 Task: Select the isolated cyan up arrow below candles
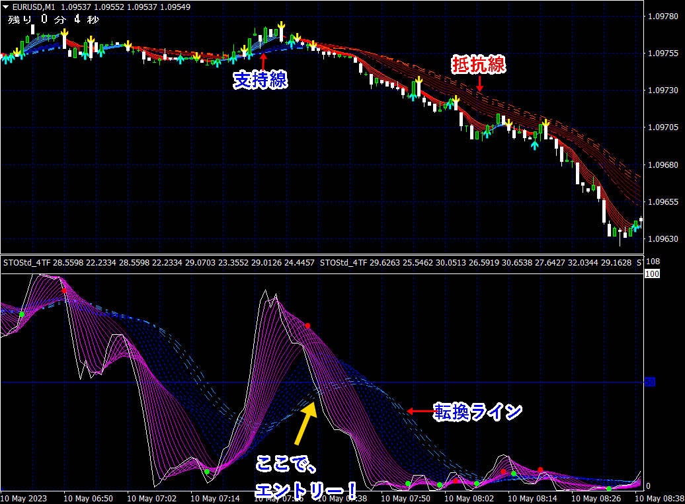click(534, 145)
